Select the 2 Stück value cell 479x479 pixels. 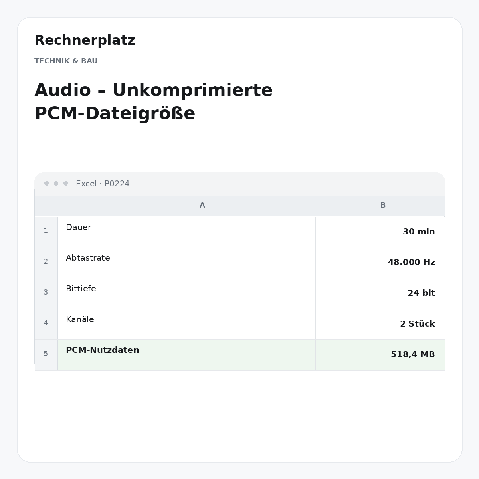[380, 324]
